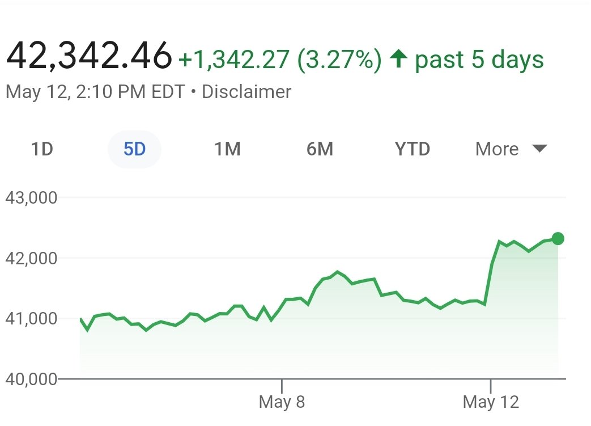Select the 5D range tab

point(134,149)
